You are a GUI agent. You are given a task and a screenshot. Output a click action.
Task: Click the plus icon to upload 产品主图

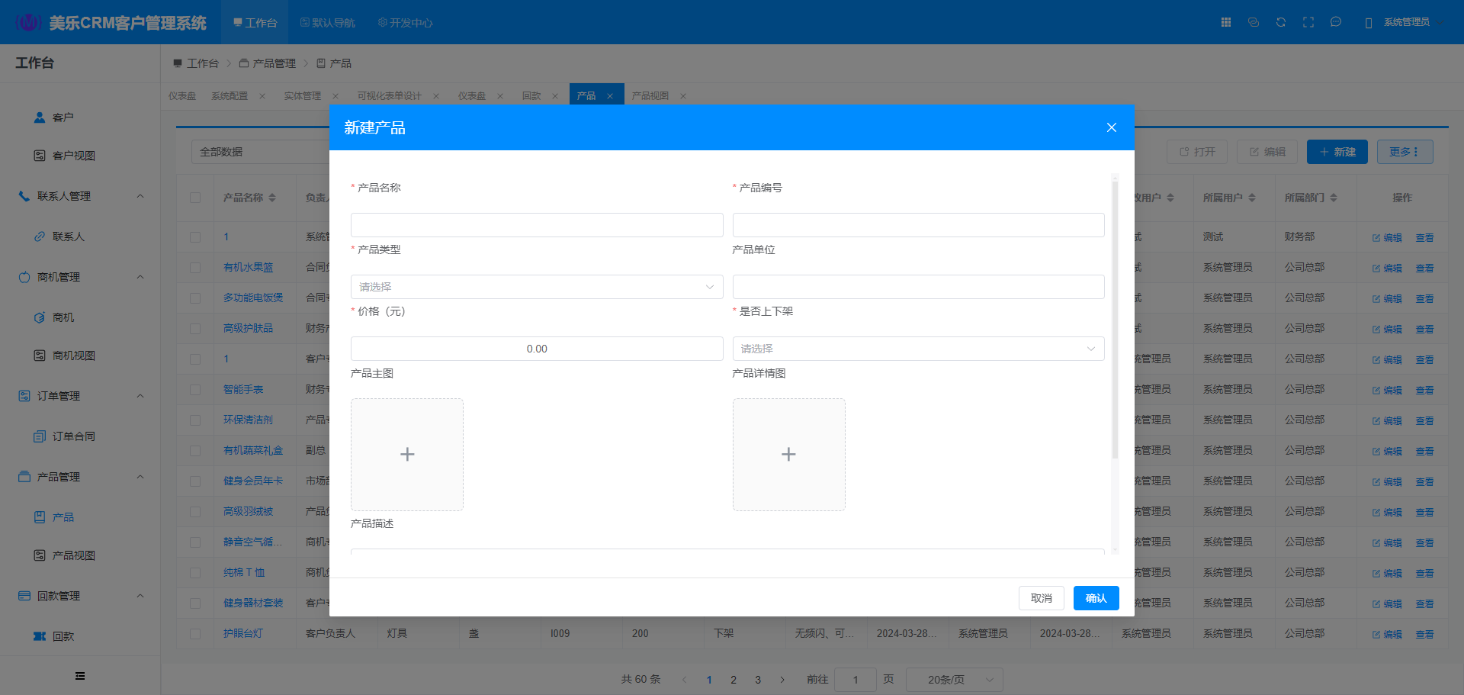coord(407,455)
